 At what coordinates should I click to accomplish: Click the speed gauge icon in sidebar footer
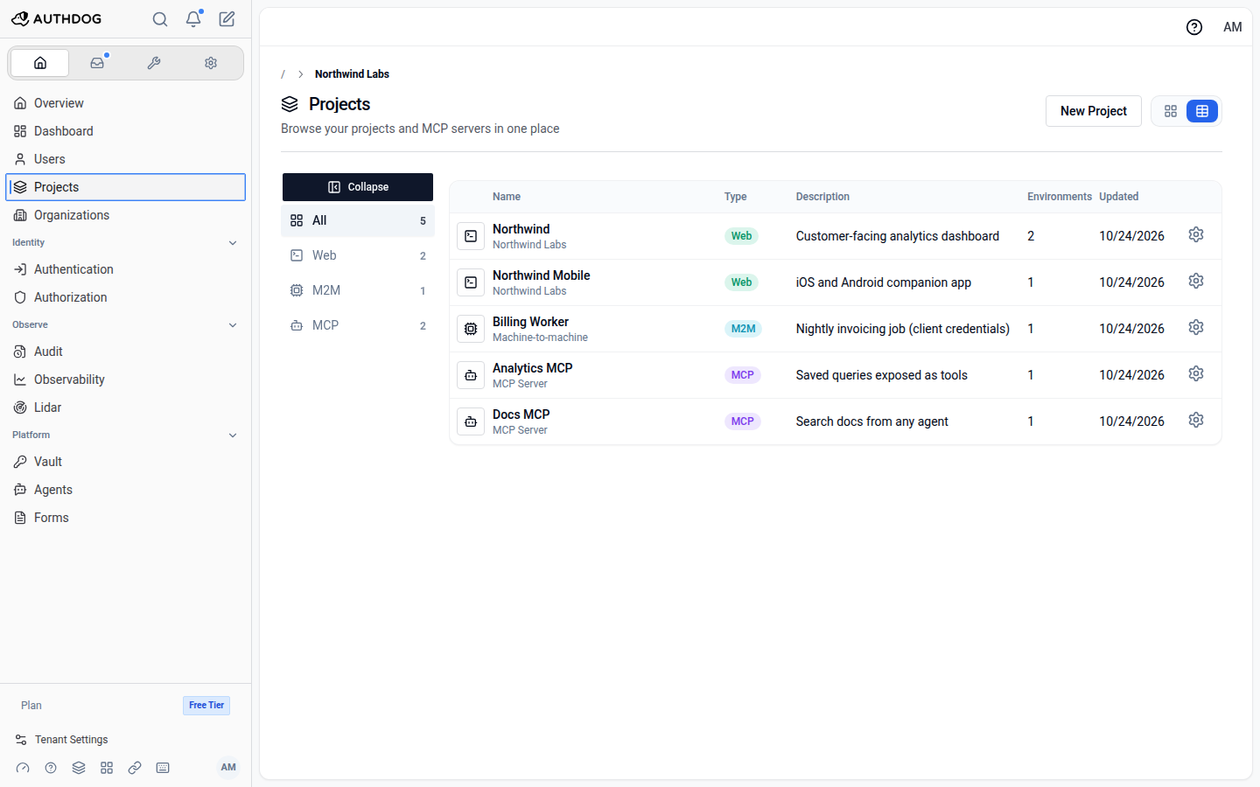click(x=23, y=768)
